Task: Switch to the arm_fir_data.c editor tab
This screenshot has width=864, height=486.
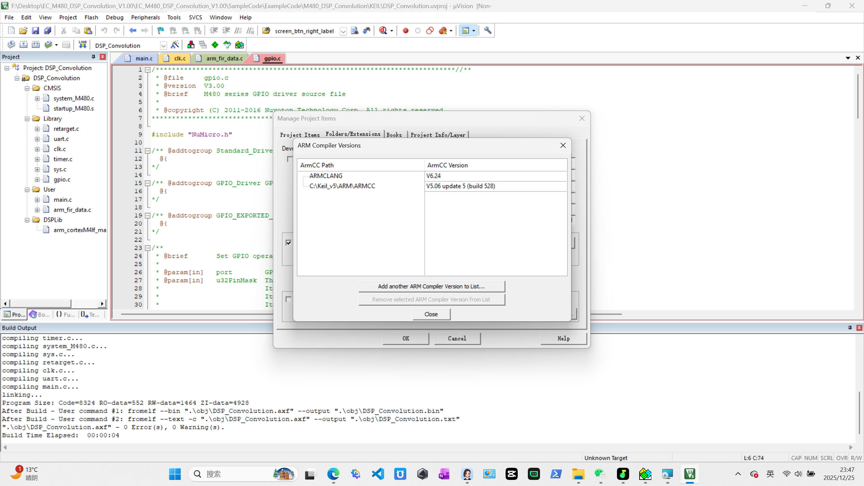Action: [224, 58]
